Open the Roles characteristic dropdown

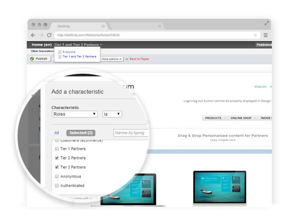[x=74, y=114]
